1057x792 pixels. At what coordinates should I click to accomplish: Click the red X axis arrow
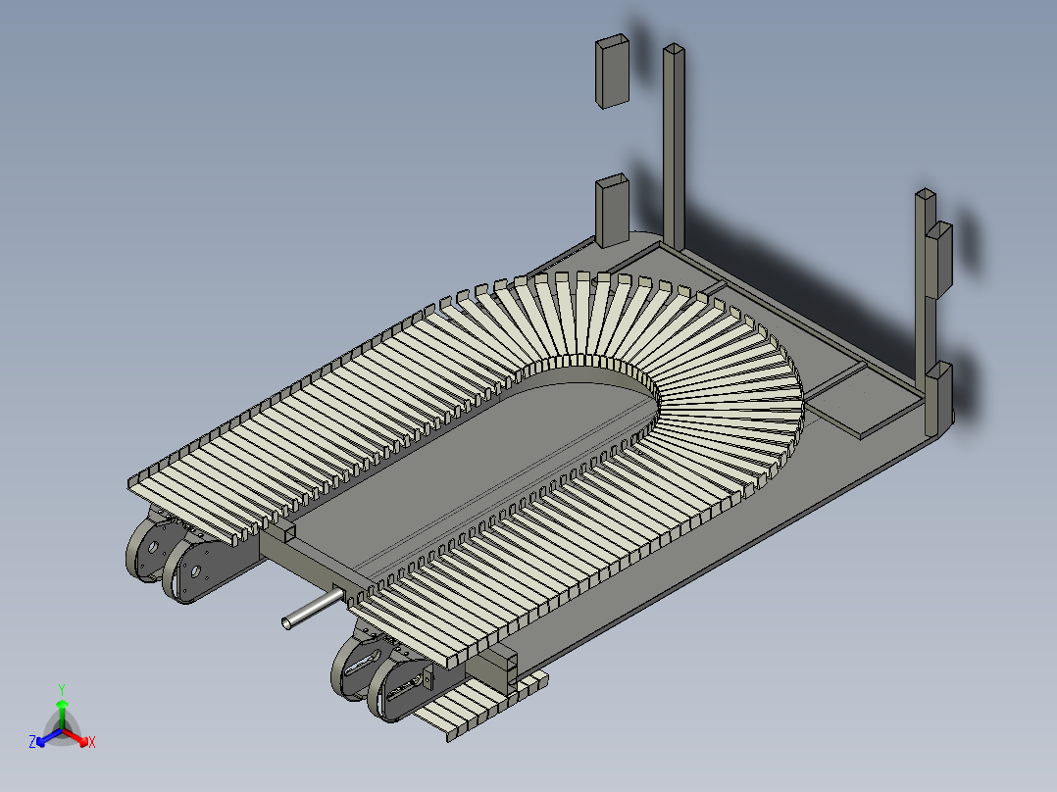85,741
